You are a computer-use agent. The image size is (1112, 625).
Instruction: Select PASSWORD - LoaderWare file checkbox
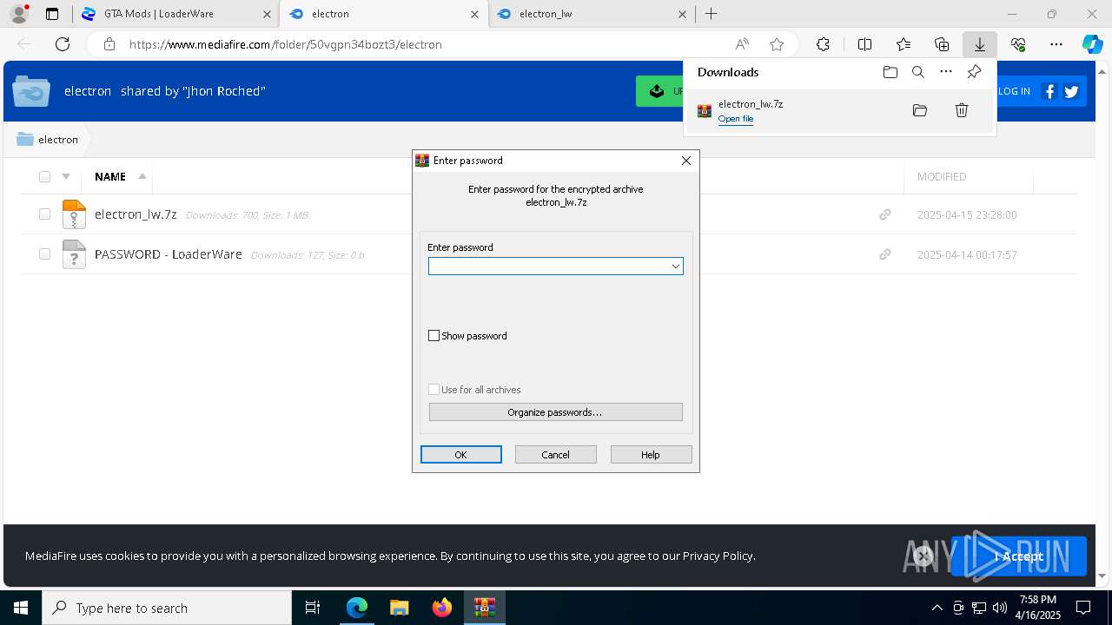click(44, 254)
